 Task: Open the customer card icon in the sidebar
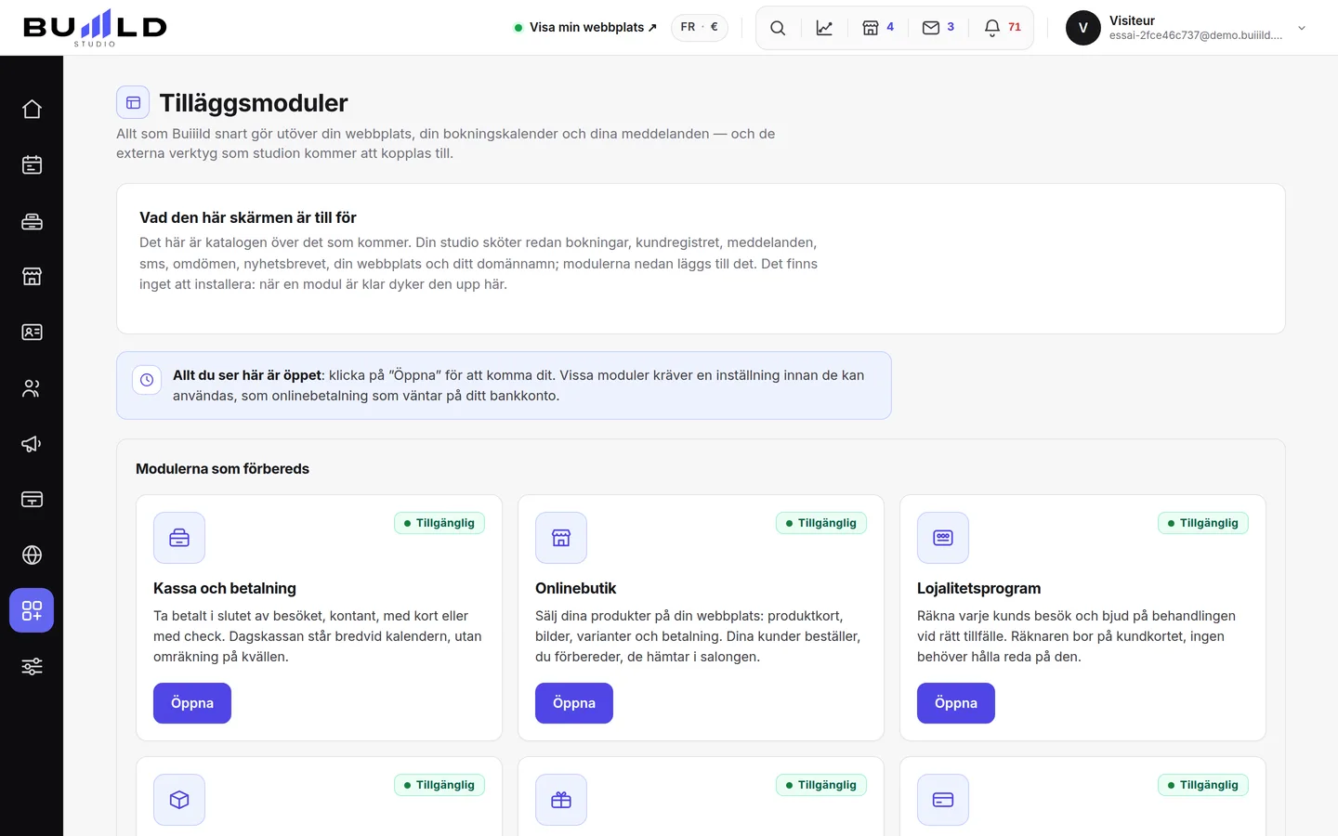pyautogui.click(x=32, y=332)
